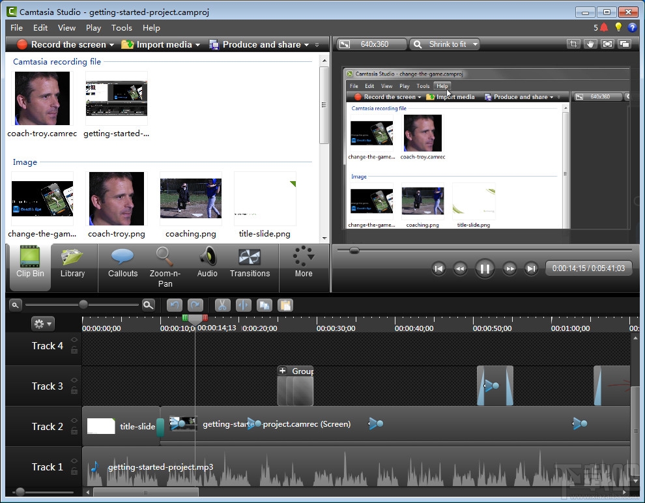
Task: Click the timeline playhead marker
Action: 195,319
